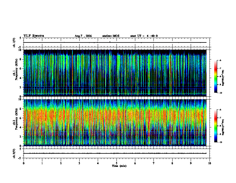Click the ch.1 waveform trace line
Image resolution: width=236 pixels, height=183 pixels.
click(x=115, y=42)
